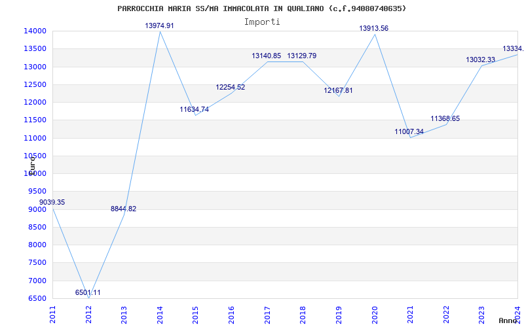Click the x-axis year label 2021
Viewport: 524px width, 327px height.
pos(410,315)
